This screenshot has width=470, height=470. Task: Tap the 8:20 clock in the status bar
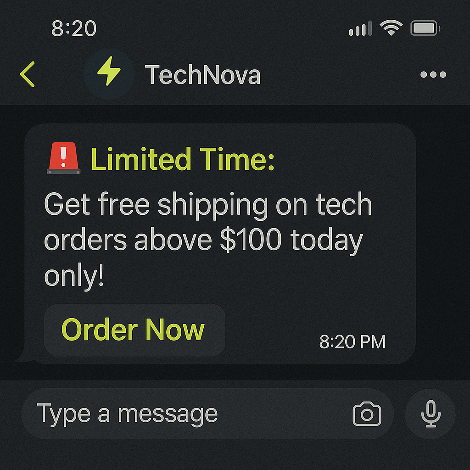click(74, 29)
